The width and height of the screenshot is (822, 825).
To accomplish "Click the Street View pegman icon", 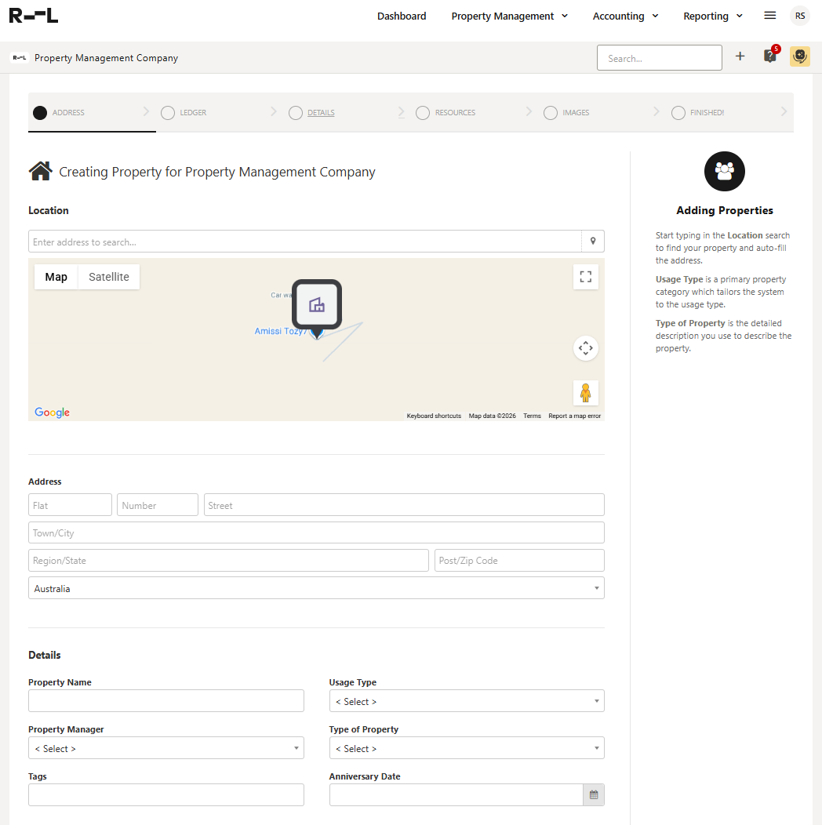I will (585, 393).
